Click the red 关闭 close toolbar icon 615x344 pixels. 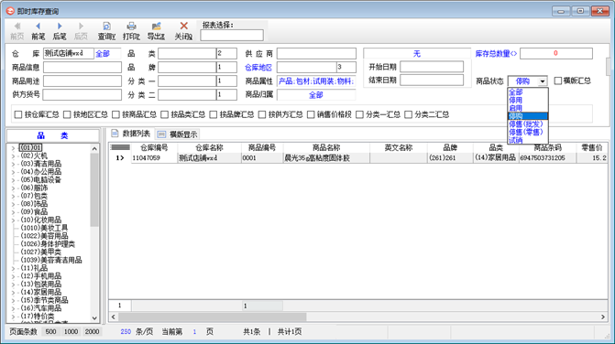[x=183, y=26]
